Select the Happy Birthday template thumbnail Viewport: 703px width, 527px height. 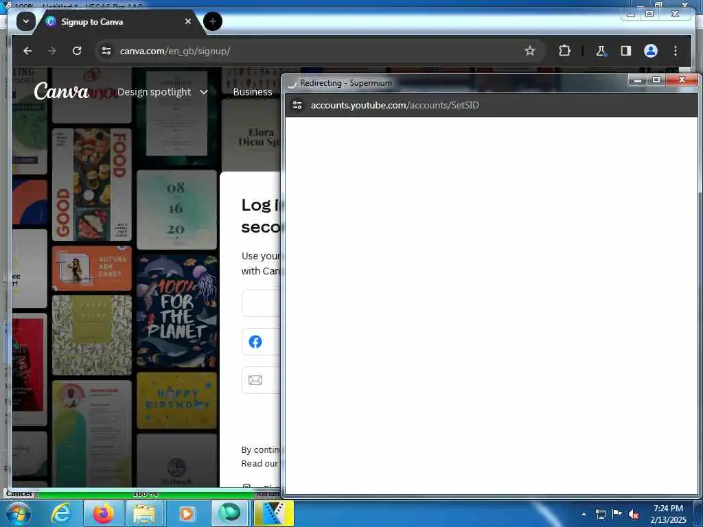[176, 400]
